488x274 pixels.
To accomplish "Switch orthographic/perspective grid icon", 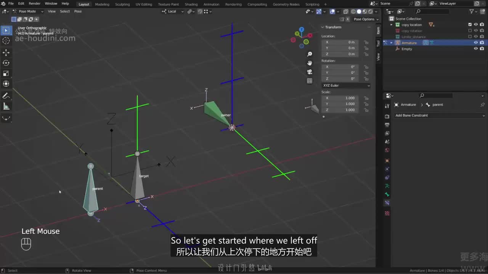I will click(310, 81).
